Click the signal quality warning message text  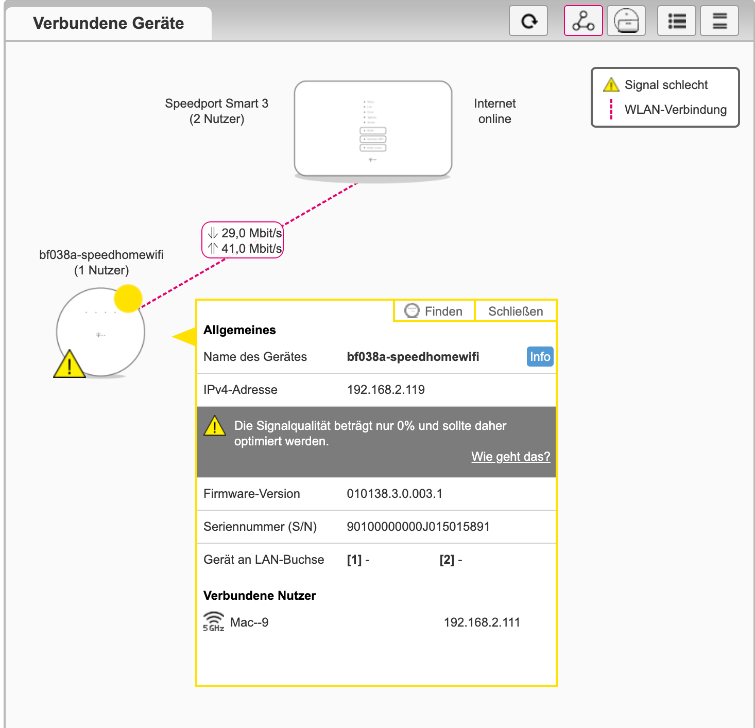click(x=370, y=434)
